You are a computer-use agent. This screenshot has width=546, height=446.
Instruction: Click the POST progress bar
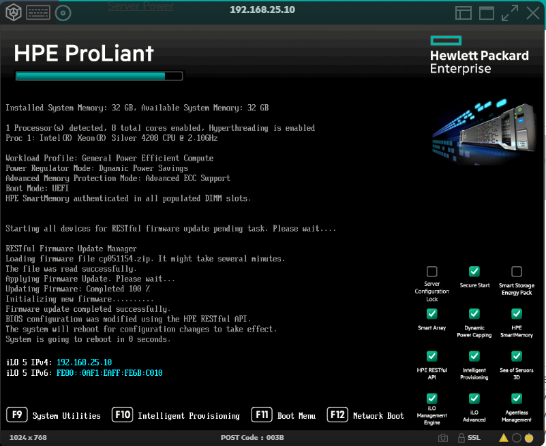(100, 76)
